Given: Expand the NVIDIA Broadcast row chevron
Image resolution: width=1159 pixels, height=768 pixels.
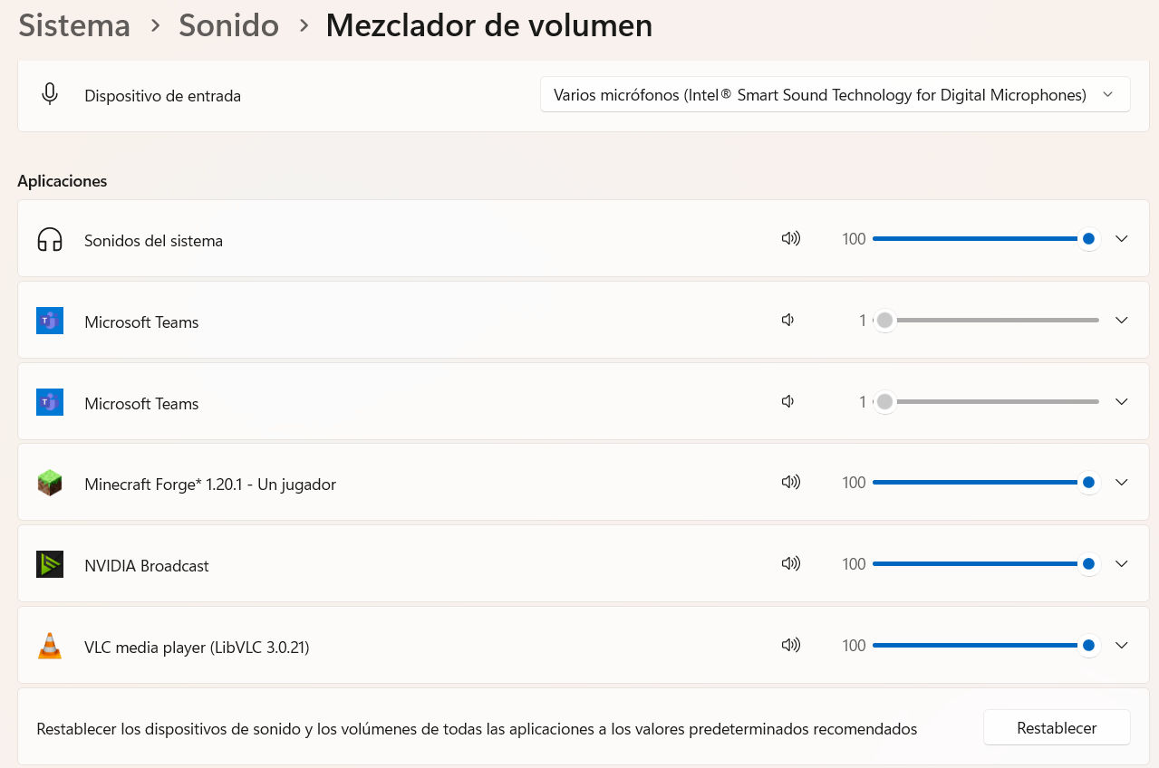Looking at the screenshot, I should click(x=1121, y=563).
